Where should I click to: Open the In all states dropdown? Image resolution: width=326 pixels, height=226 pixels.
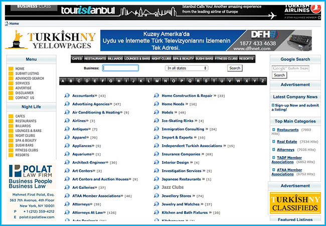point(187,68)
